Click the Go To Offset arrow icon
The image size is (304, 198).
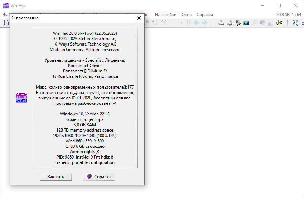point(180,23)
